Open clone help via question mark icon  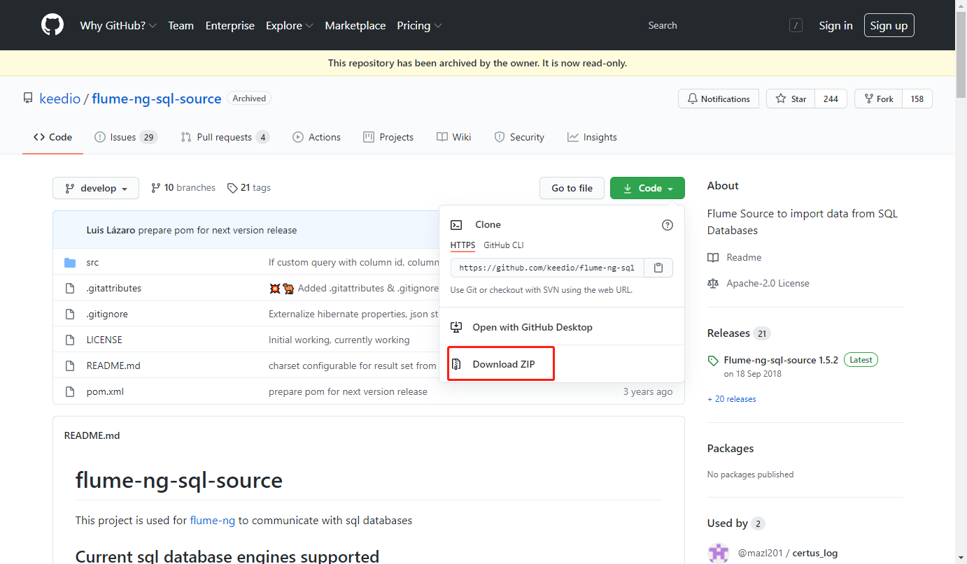pos(667,224)
